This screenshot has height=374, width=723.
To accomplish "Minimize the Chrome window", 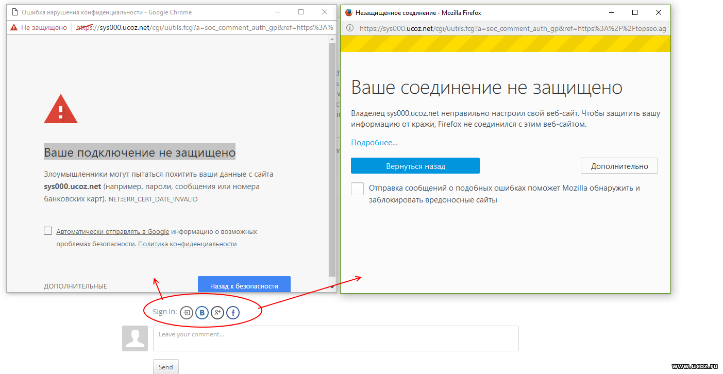I will coord(277,12).
